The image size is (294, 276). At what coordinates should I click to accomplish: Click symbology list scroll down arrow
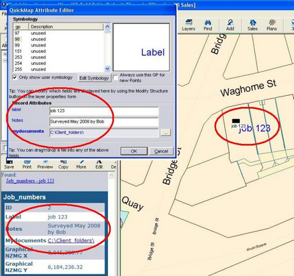click(x=107, y=68)
